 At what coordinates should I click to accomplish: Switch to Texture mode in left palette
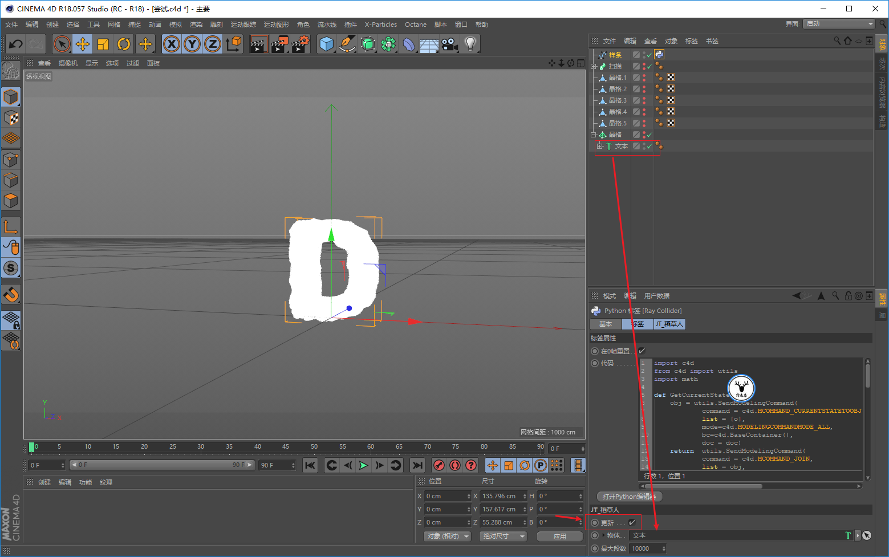pyautogui.click(x=11, y=118)
